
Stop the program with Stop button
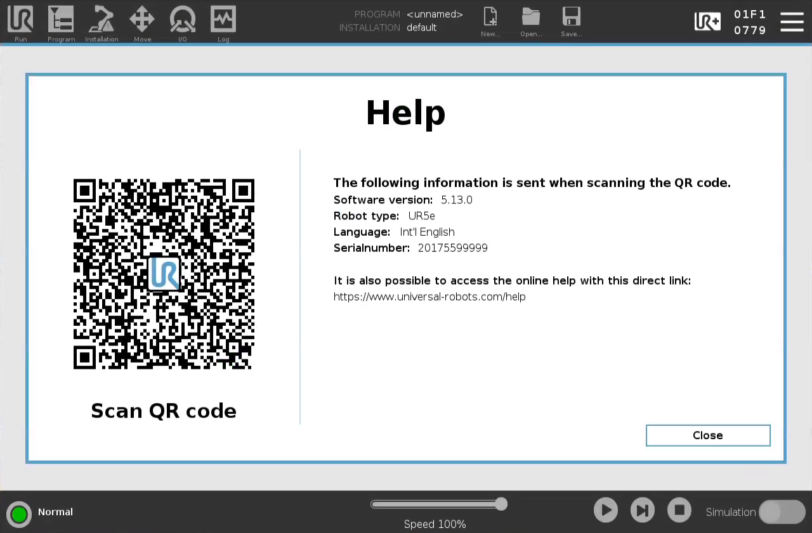(x=679, y=510)
